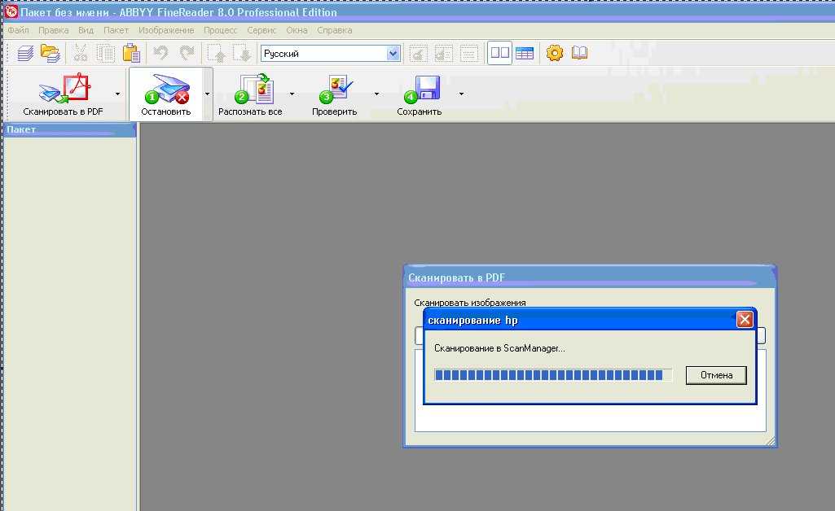The image size is (835, 511).
Task: Click the new batch pages stack icon
Action: click(x=26, y=54)
